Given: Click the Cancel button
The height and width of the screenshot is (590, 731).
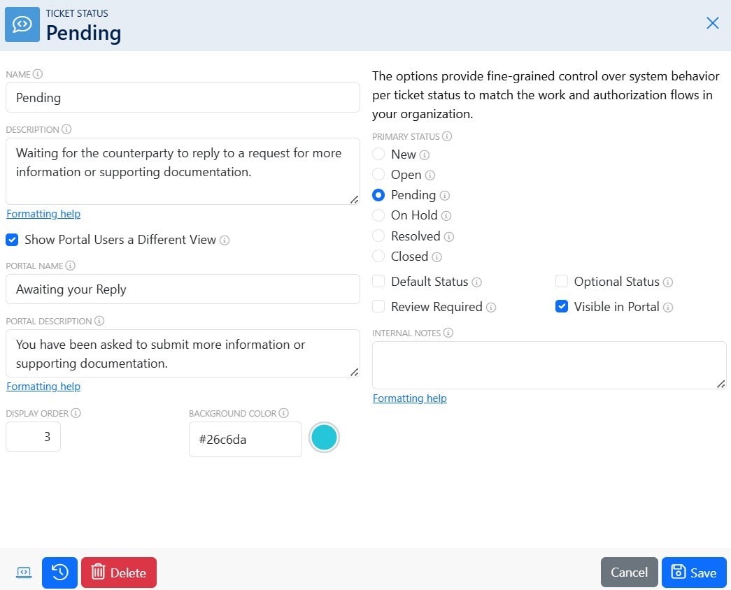Looking at the screenshot, I should point(630,573).
